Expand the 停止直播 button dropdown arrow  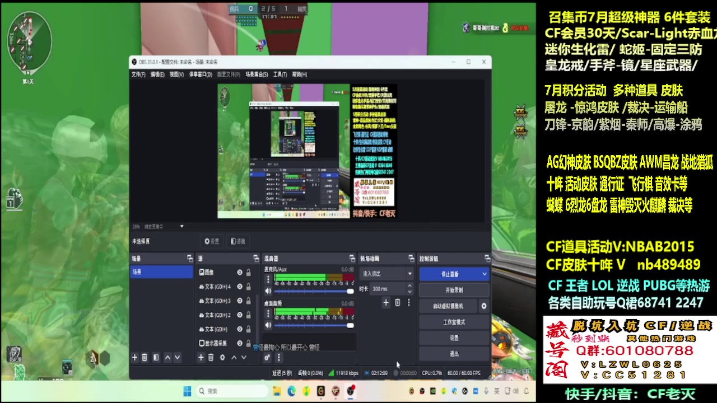484,274
